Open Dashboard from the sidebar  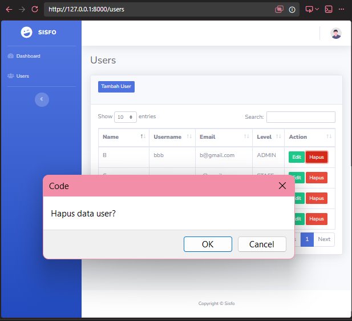pos(24,56)
